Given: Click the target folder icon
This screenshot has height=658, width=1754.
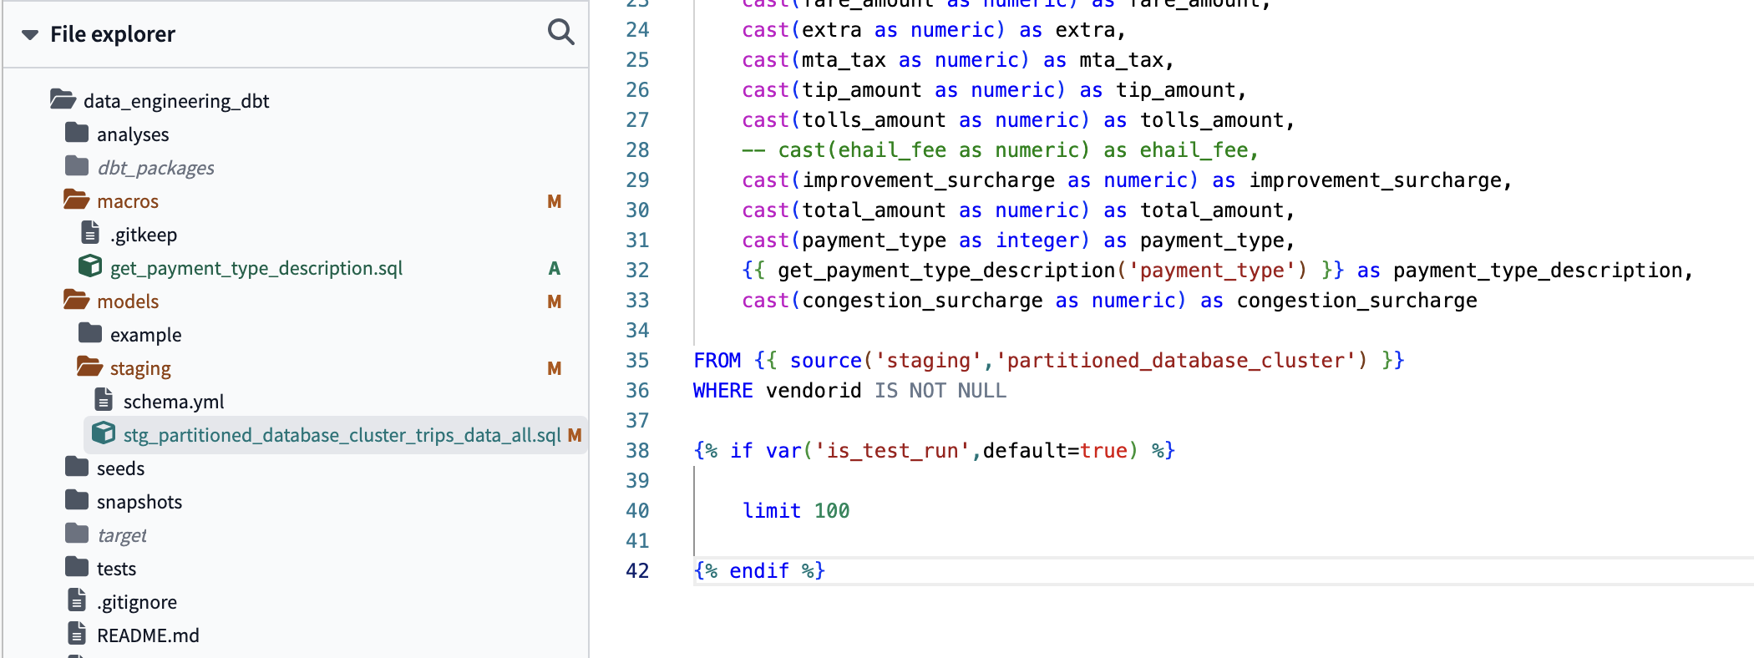Looking at the screenshot, I should coord(77,534).
